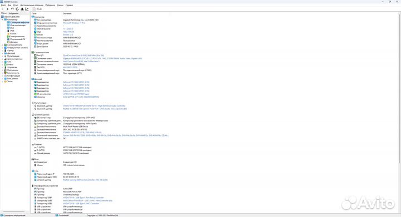Select the SMART status OK row

[50, 138]
